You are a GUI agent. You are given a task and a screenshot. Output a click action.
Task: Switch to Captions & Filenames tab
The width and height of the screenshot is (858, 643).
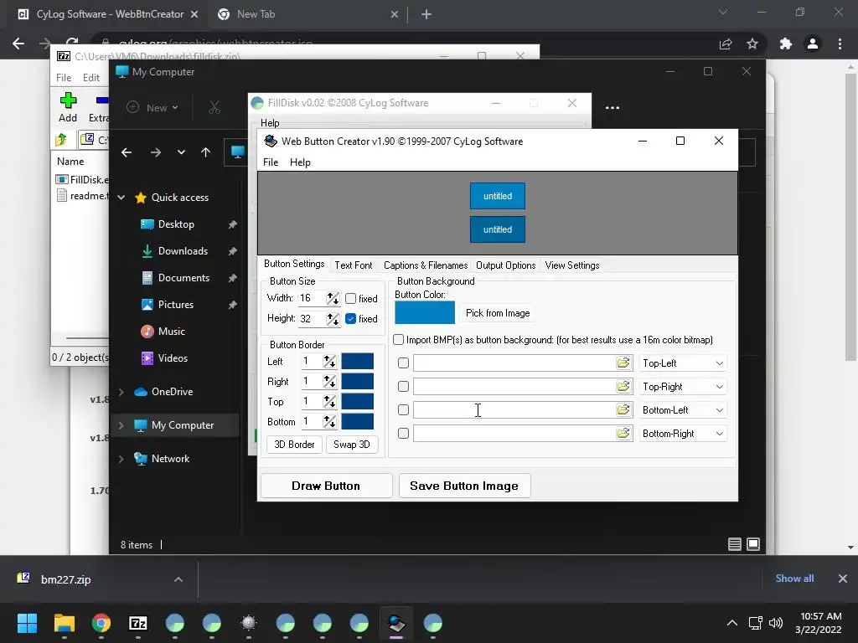(x=426, y=265)
